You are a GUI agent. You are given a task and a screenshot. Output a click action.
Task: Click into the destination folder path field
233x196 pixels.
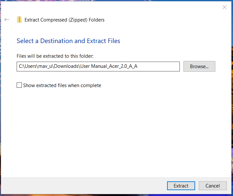(x=98, y=67)
